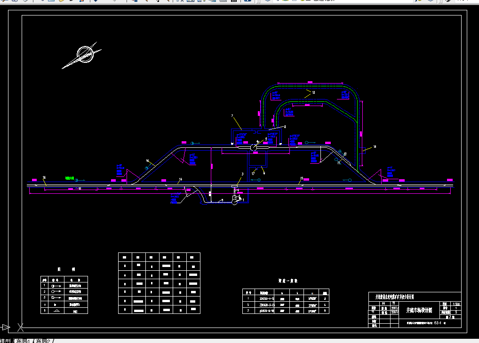Image resolution: width=479 pixels, height=343 pixels.
Task: Select the top university name line in title block
Action: (395, 297)
